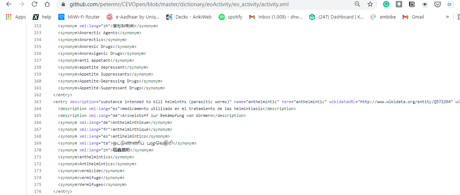Open the embibe bookmark
This screenshot has height=195, width=460.
[383, 17]
